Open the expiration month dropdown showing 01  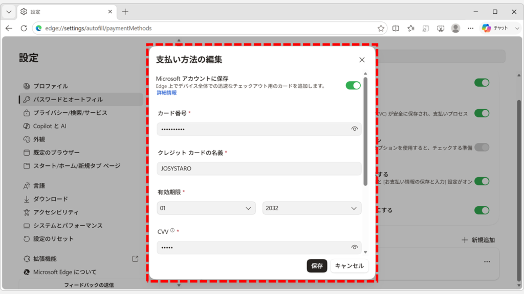(x=206, y=208)
